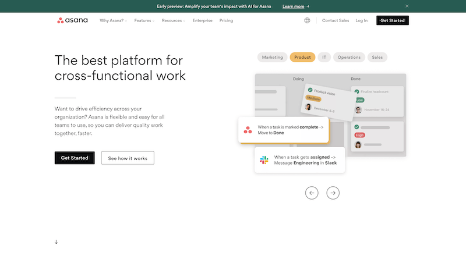
Task: Click the Medium priority orange tag
Action: coord(313,98)
